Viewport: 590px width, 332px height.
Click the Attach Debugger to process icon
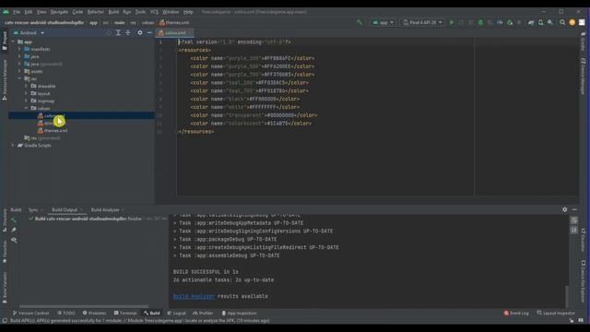510,22
